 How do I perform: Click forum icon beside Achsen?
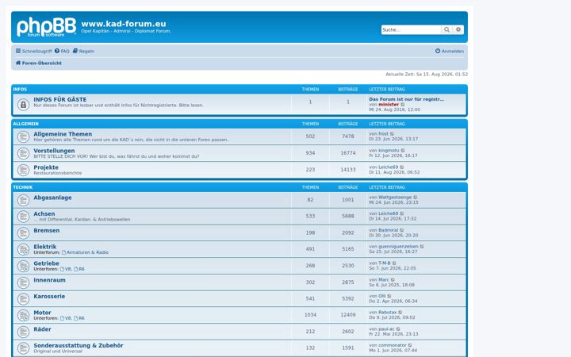pyautogui.click(x=23, y=217)
